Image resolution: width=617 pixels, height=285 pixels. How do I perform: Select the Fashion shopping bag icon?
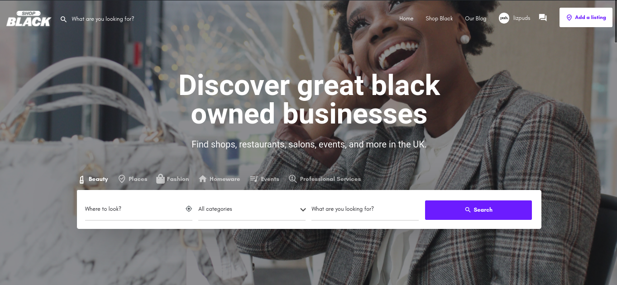160,179
